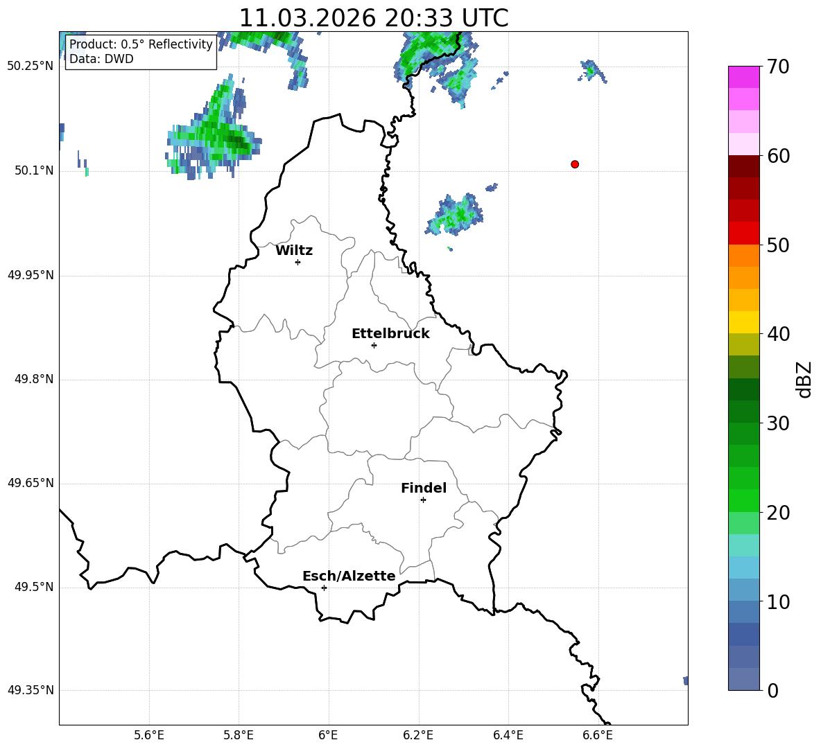Click the 6°E longitude label
821x749 pixels.
328,735
